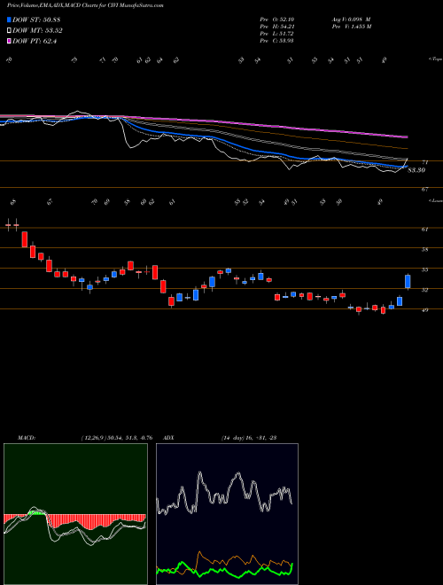The width and height of the screenshot is (443, 585).
Task: Click the 49 axis label on candlestick chart
Action: [424, 309]
